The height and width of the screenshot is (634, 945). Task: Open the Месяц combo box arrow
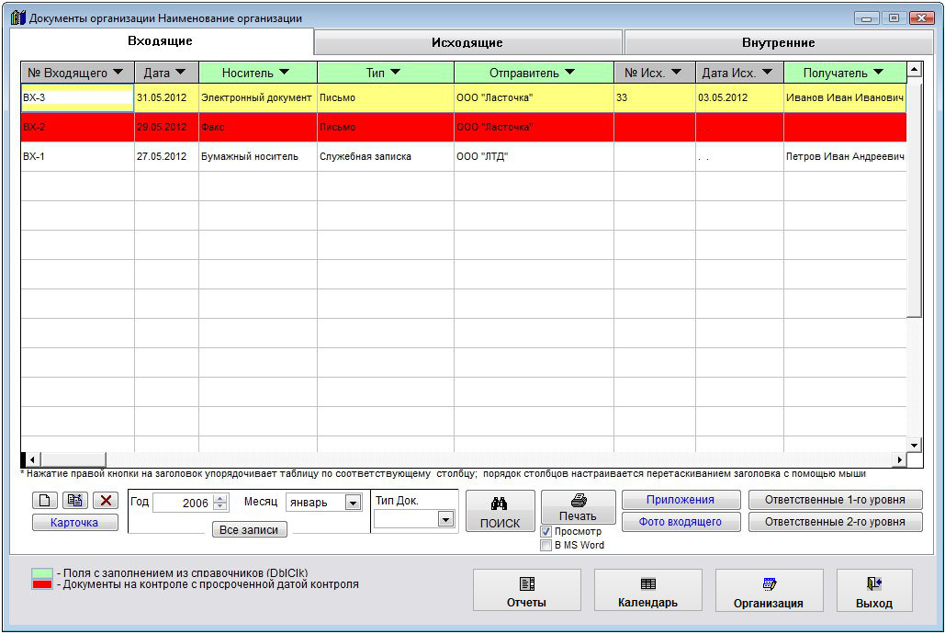(x=354, y=503)
